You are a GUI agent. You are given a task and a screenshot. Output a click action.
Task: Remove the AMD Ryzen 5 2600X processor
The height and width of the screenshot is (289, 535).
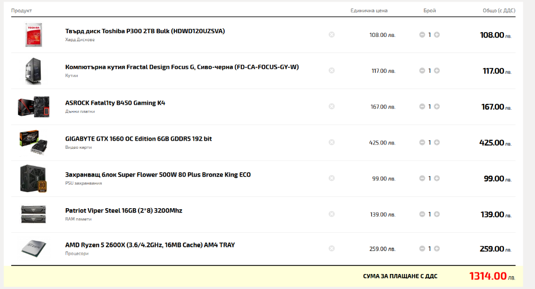tap(332, 248)
